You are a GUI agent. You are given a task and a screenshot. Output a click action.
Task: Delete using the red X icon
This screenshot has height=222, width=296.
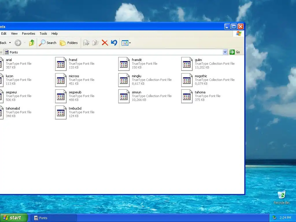coord(105,43)
